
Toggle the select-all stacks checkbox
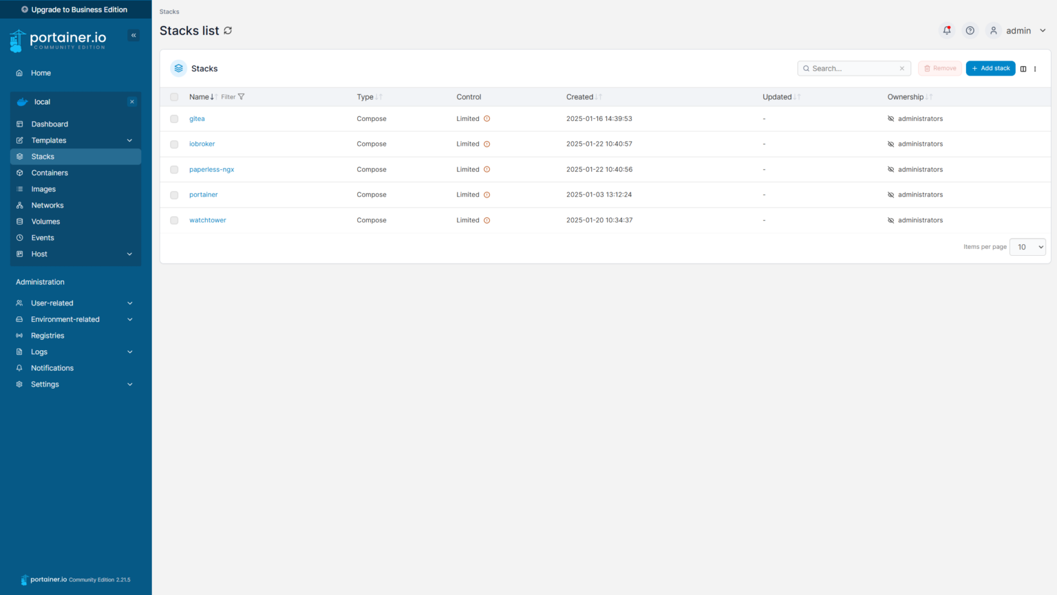(174, 97)
